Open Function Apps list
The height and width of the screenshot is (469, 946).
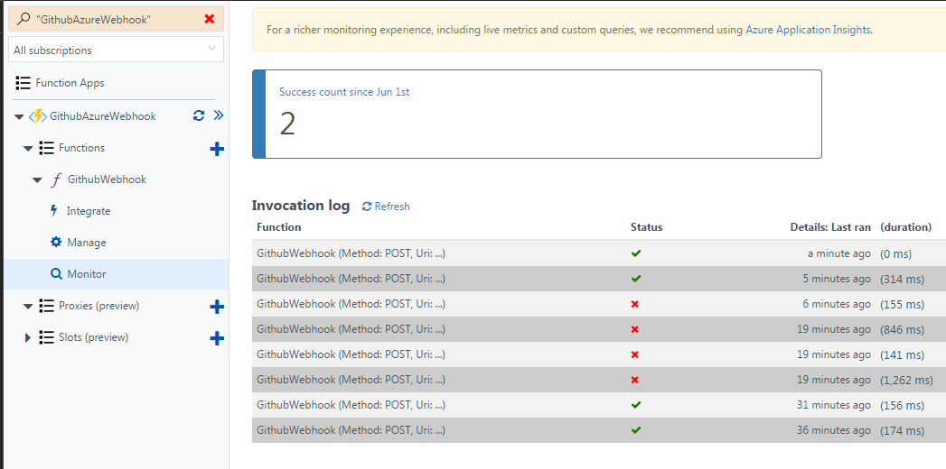tap(70, 82)
